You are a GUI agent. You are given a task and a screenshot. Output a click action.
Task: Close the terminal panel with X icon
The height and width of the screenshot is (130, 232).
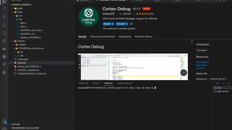[x=228, y=83]
